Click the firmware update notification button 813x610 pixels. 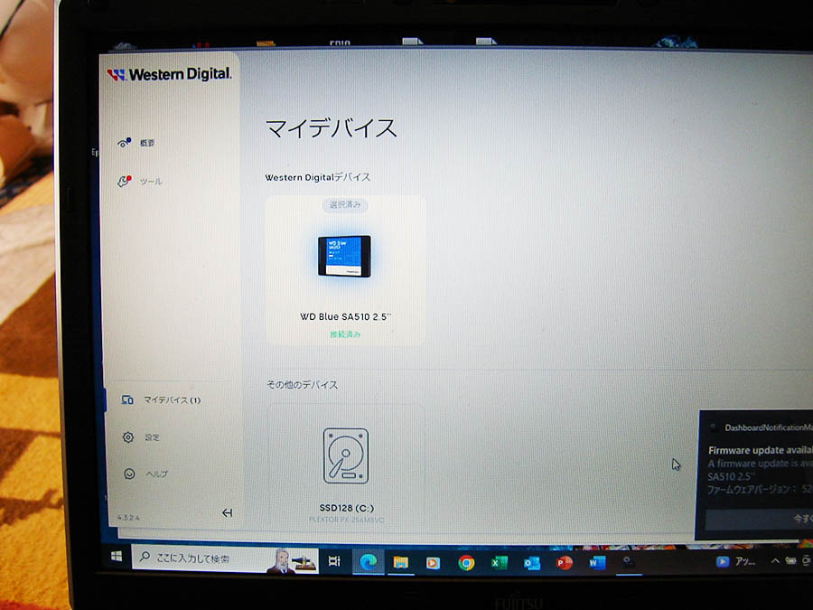pos(759,520)
